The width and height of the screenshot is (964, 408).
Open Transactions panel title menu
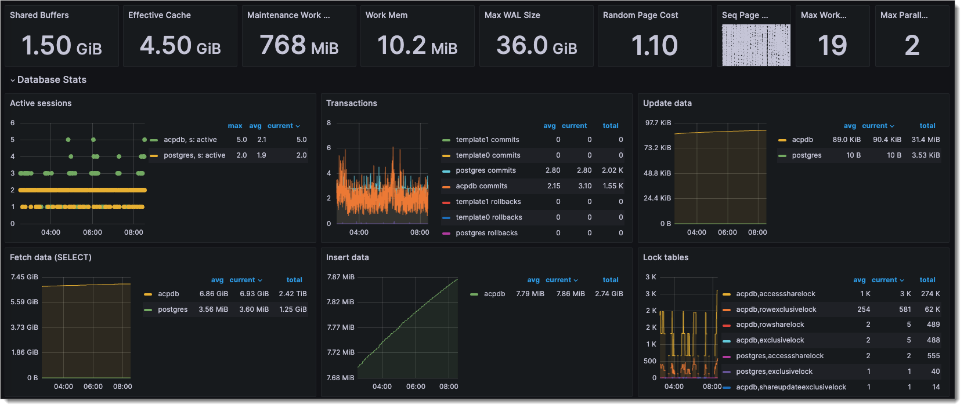[x=351, y=103]
